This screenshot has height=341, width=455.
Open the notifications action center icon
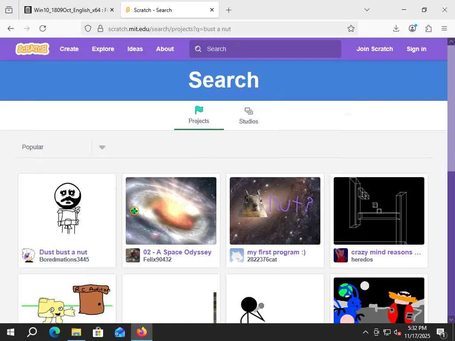pos(441,332)
